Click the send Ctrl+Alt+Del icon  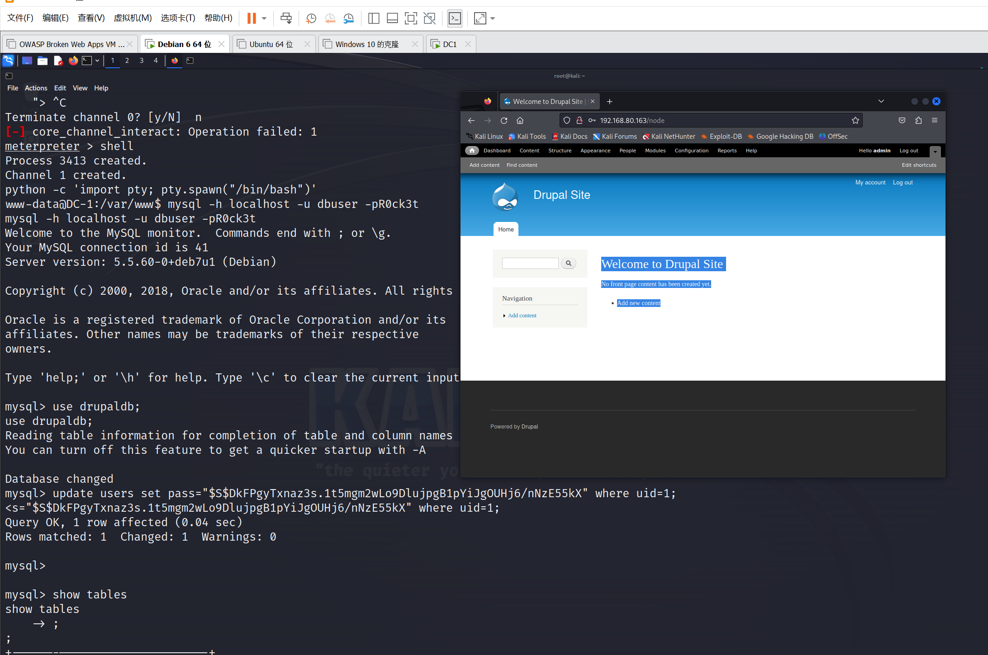286,18
